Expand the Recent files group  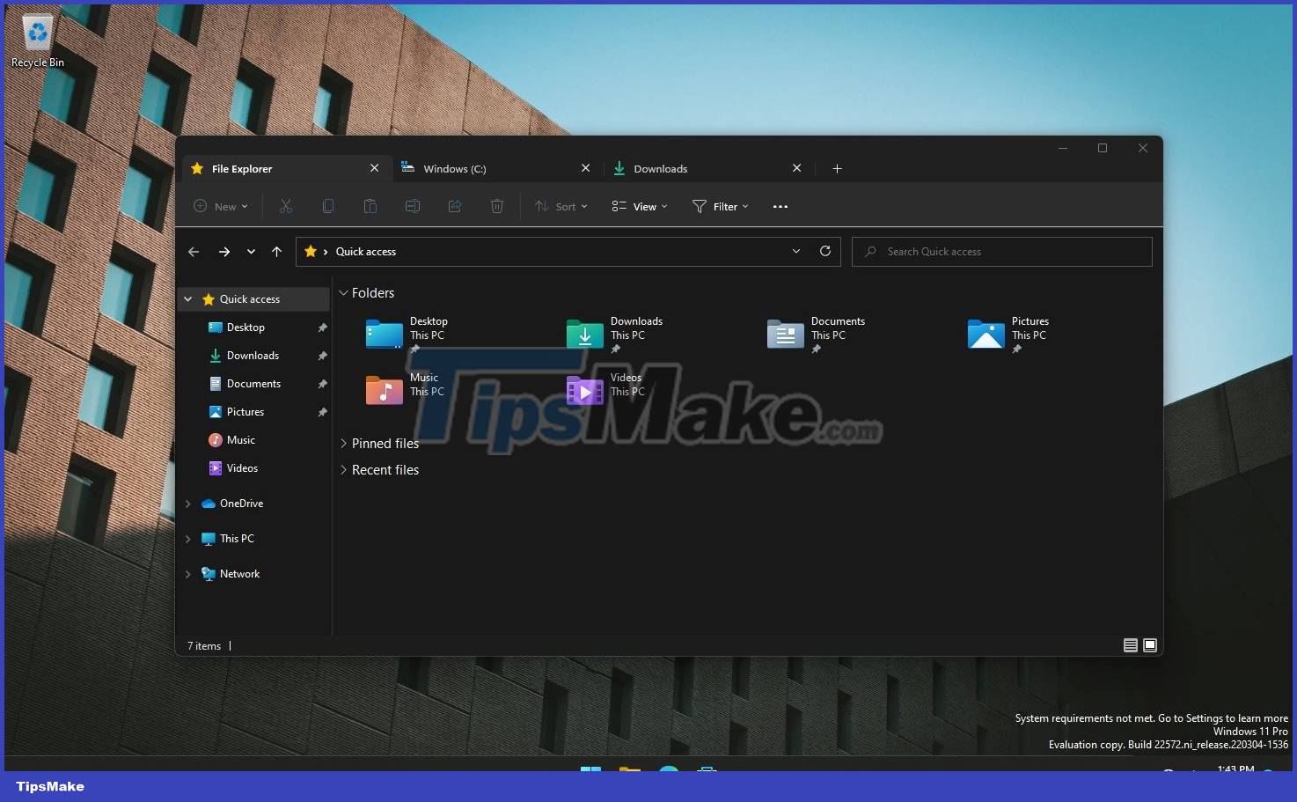344,470
